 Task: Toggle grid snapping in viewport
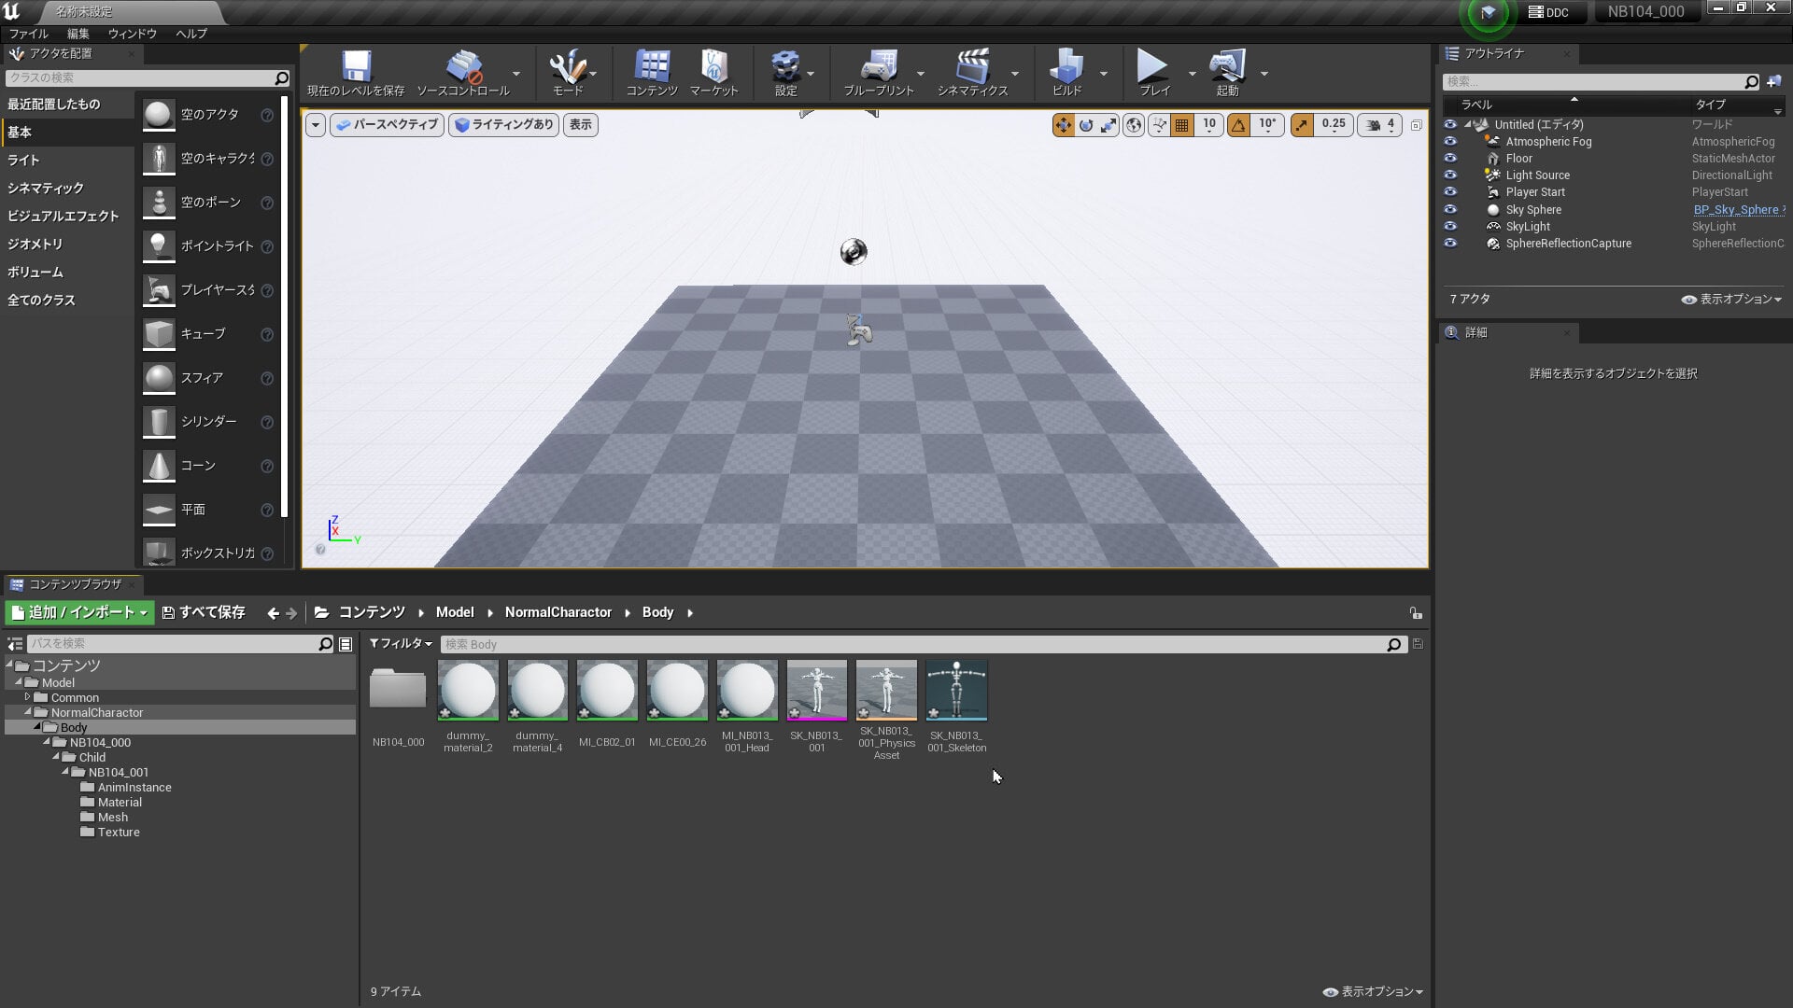coord(1182,125)
